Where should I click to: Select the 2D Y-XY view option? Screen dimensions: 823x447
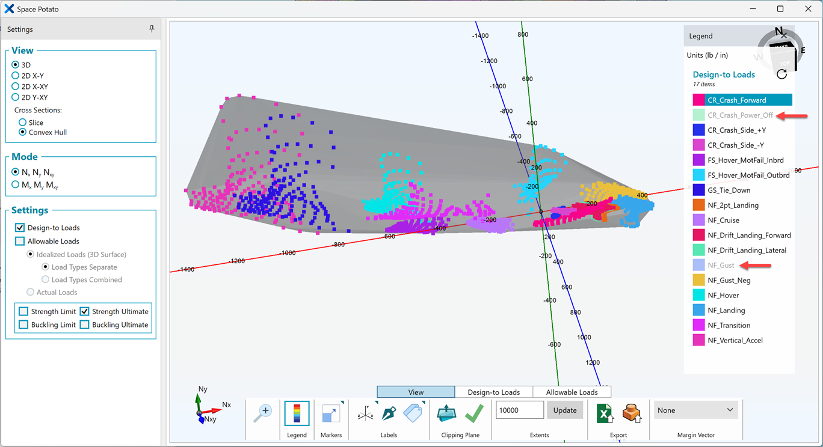click(16, 97)
